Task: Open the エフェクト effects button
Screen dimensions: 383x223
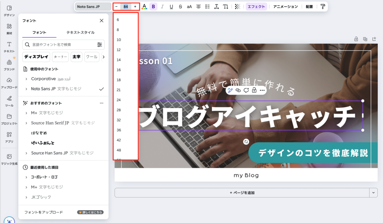Action: pyautogui.click(x=256, y=7)
